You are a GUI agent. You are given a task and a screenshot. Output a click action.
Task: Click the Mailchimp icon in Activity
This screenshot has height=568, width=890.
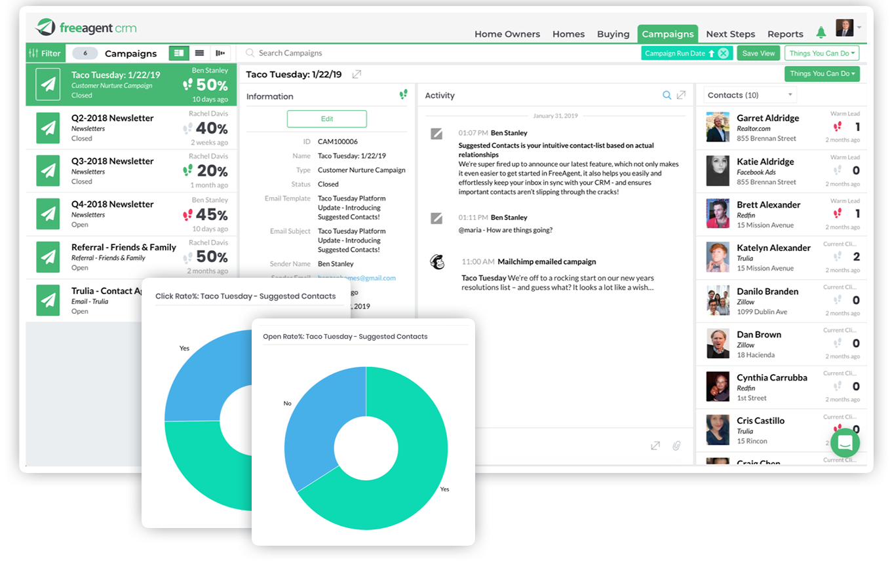click(x=437, y=262)
